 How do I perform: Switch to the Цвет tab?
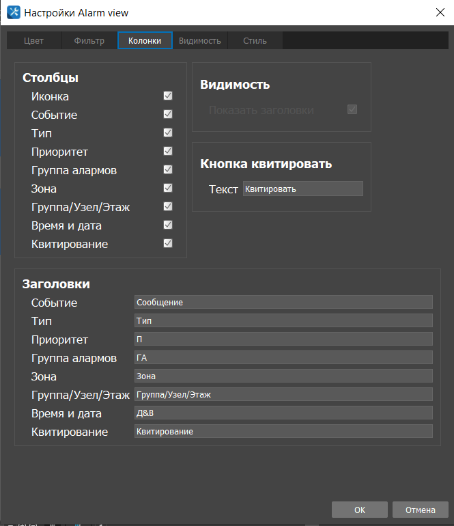point(34,41)
